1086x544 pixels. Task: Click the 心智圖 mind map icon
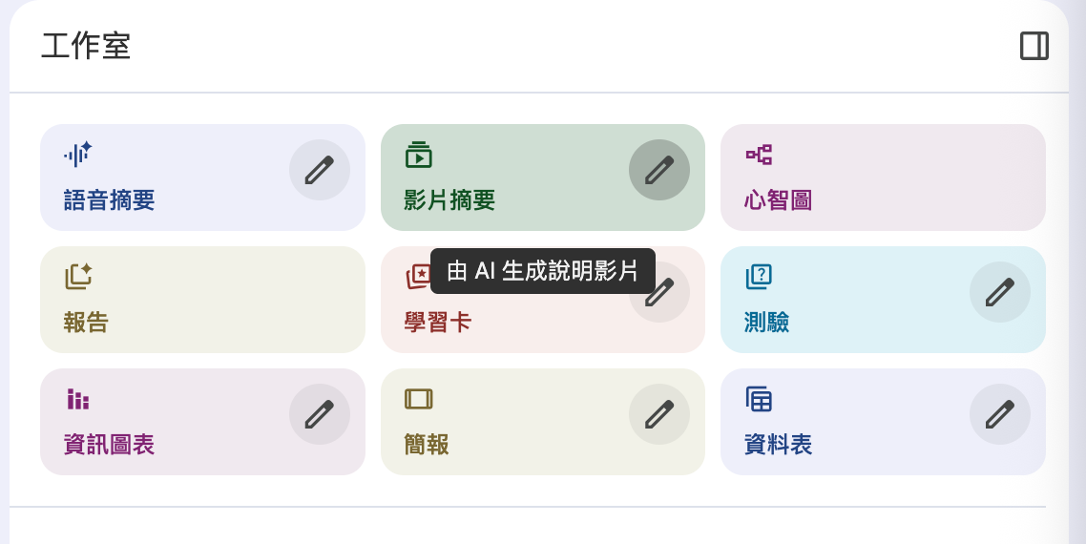[x=759, y=155]
